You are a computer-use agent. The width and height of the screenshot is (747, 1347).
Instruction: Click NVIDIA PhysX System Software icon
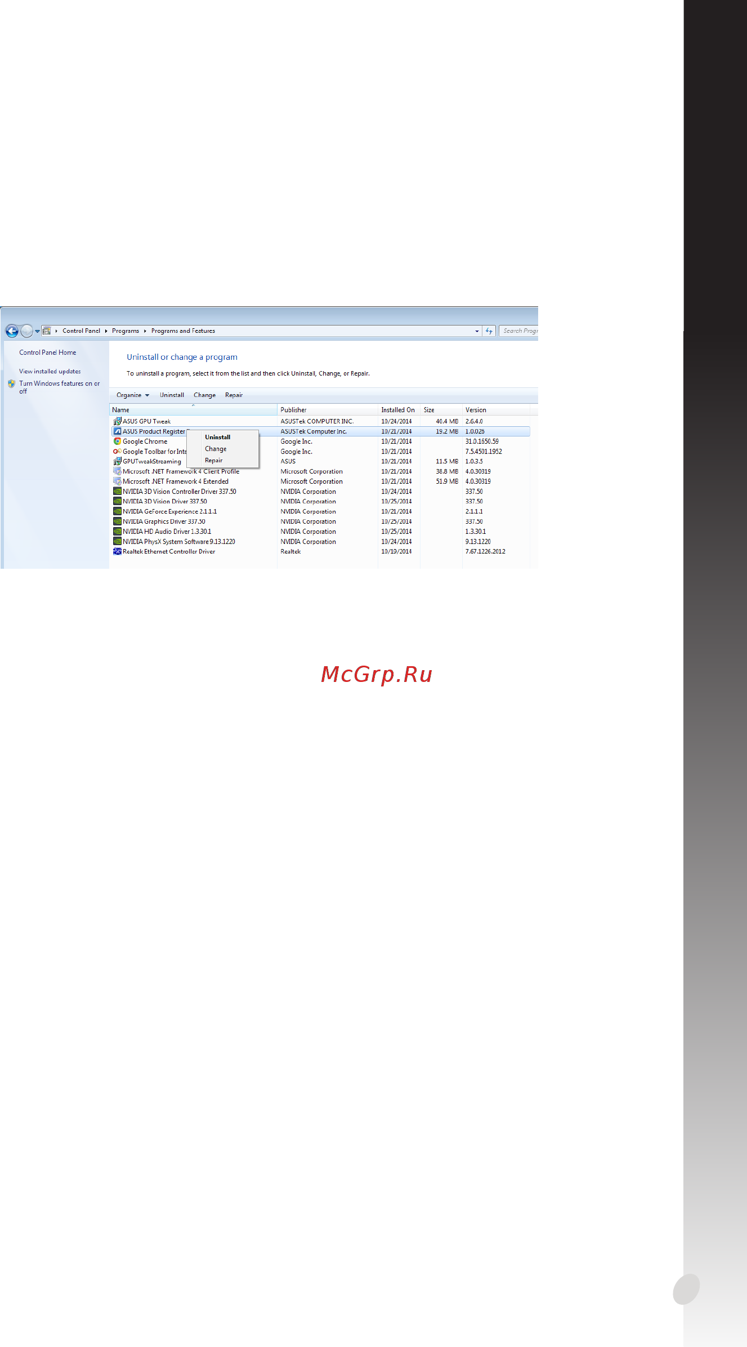[117, 542]
